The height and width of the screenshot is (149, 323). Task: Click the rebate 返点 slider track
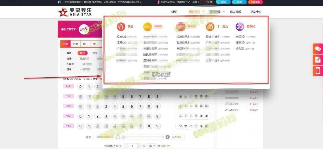pos(143,137)
